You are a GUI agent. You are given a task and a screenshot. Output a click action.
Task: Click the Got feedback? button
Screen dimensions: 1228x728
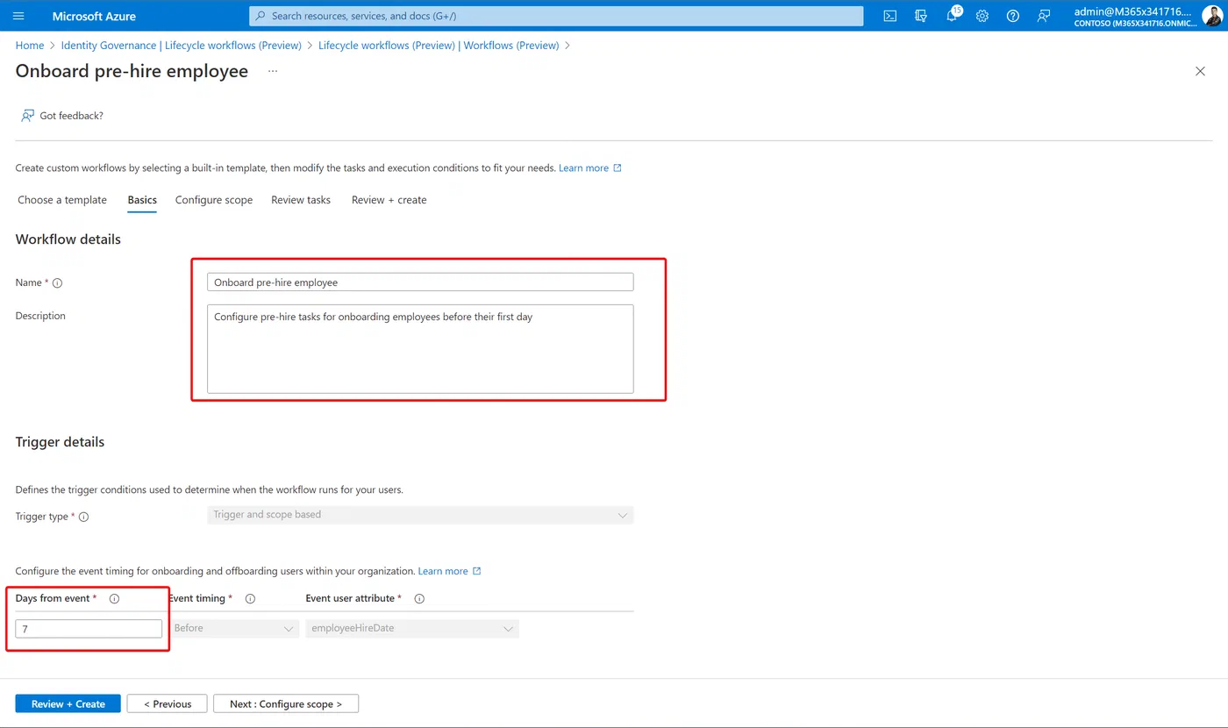tap(62, 116)
